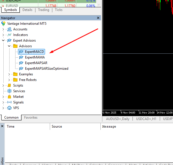
Task: Expand the Market tree node
Action: pos(3,97)
